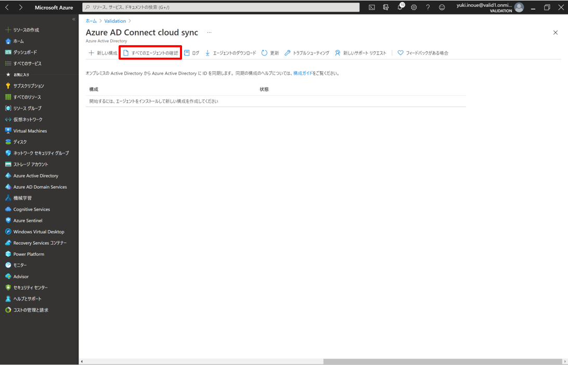Click すべてのエージェントの確認 button
The height and width of the screenshot is (365, 568).
pos(150,53)
